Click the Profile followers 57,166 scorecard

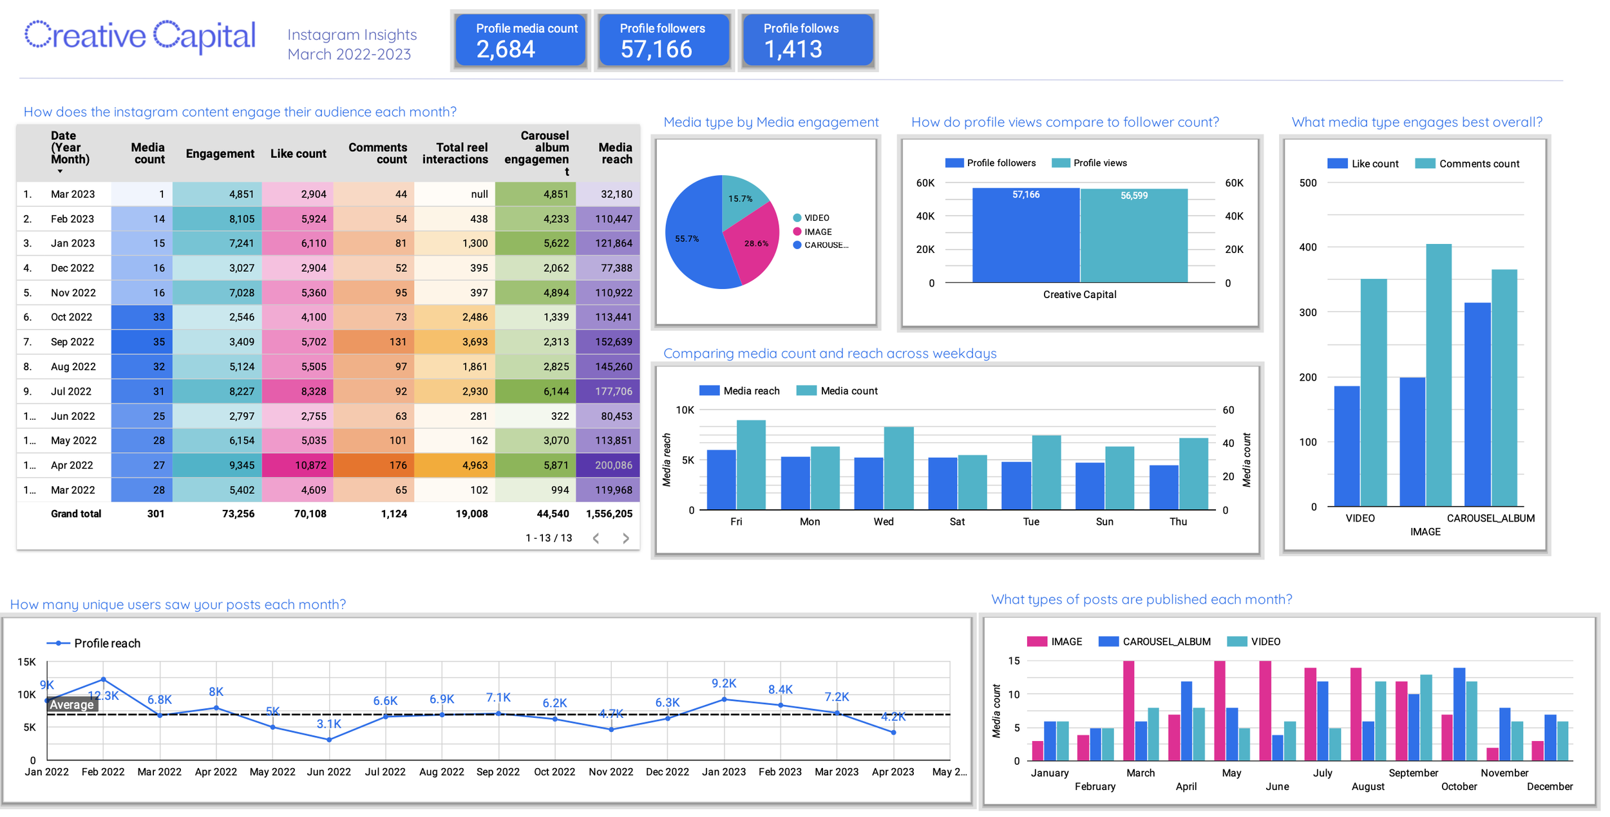[x=664, y=40]
